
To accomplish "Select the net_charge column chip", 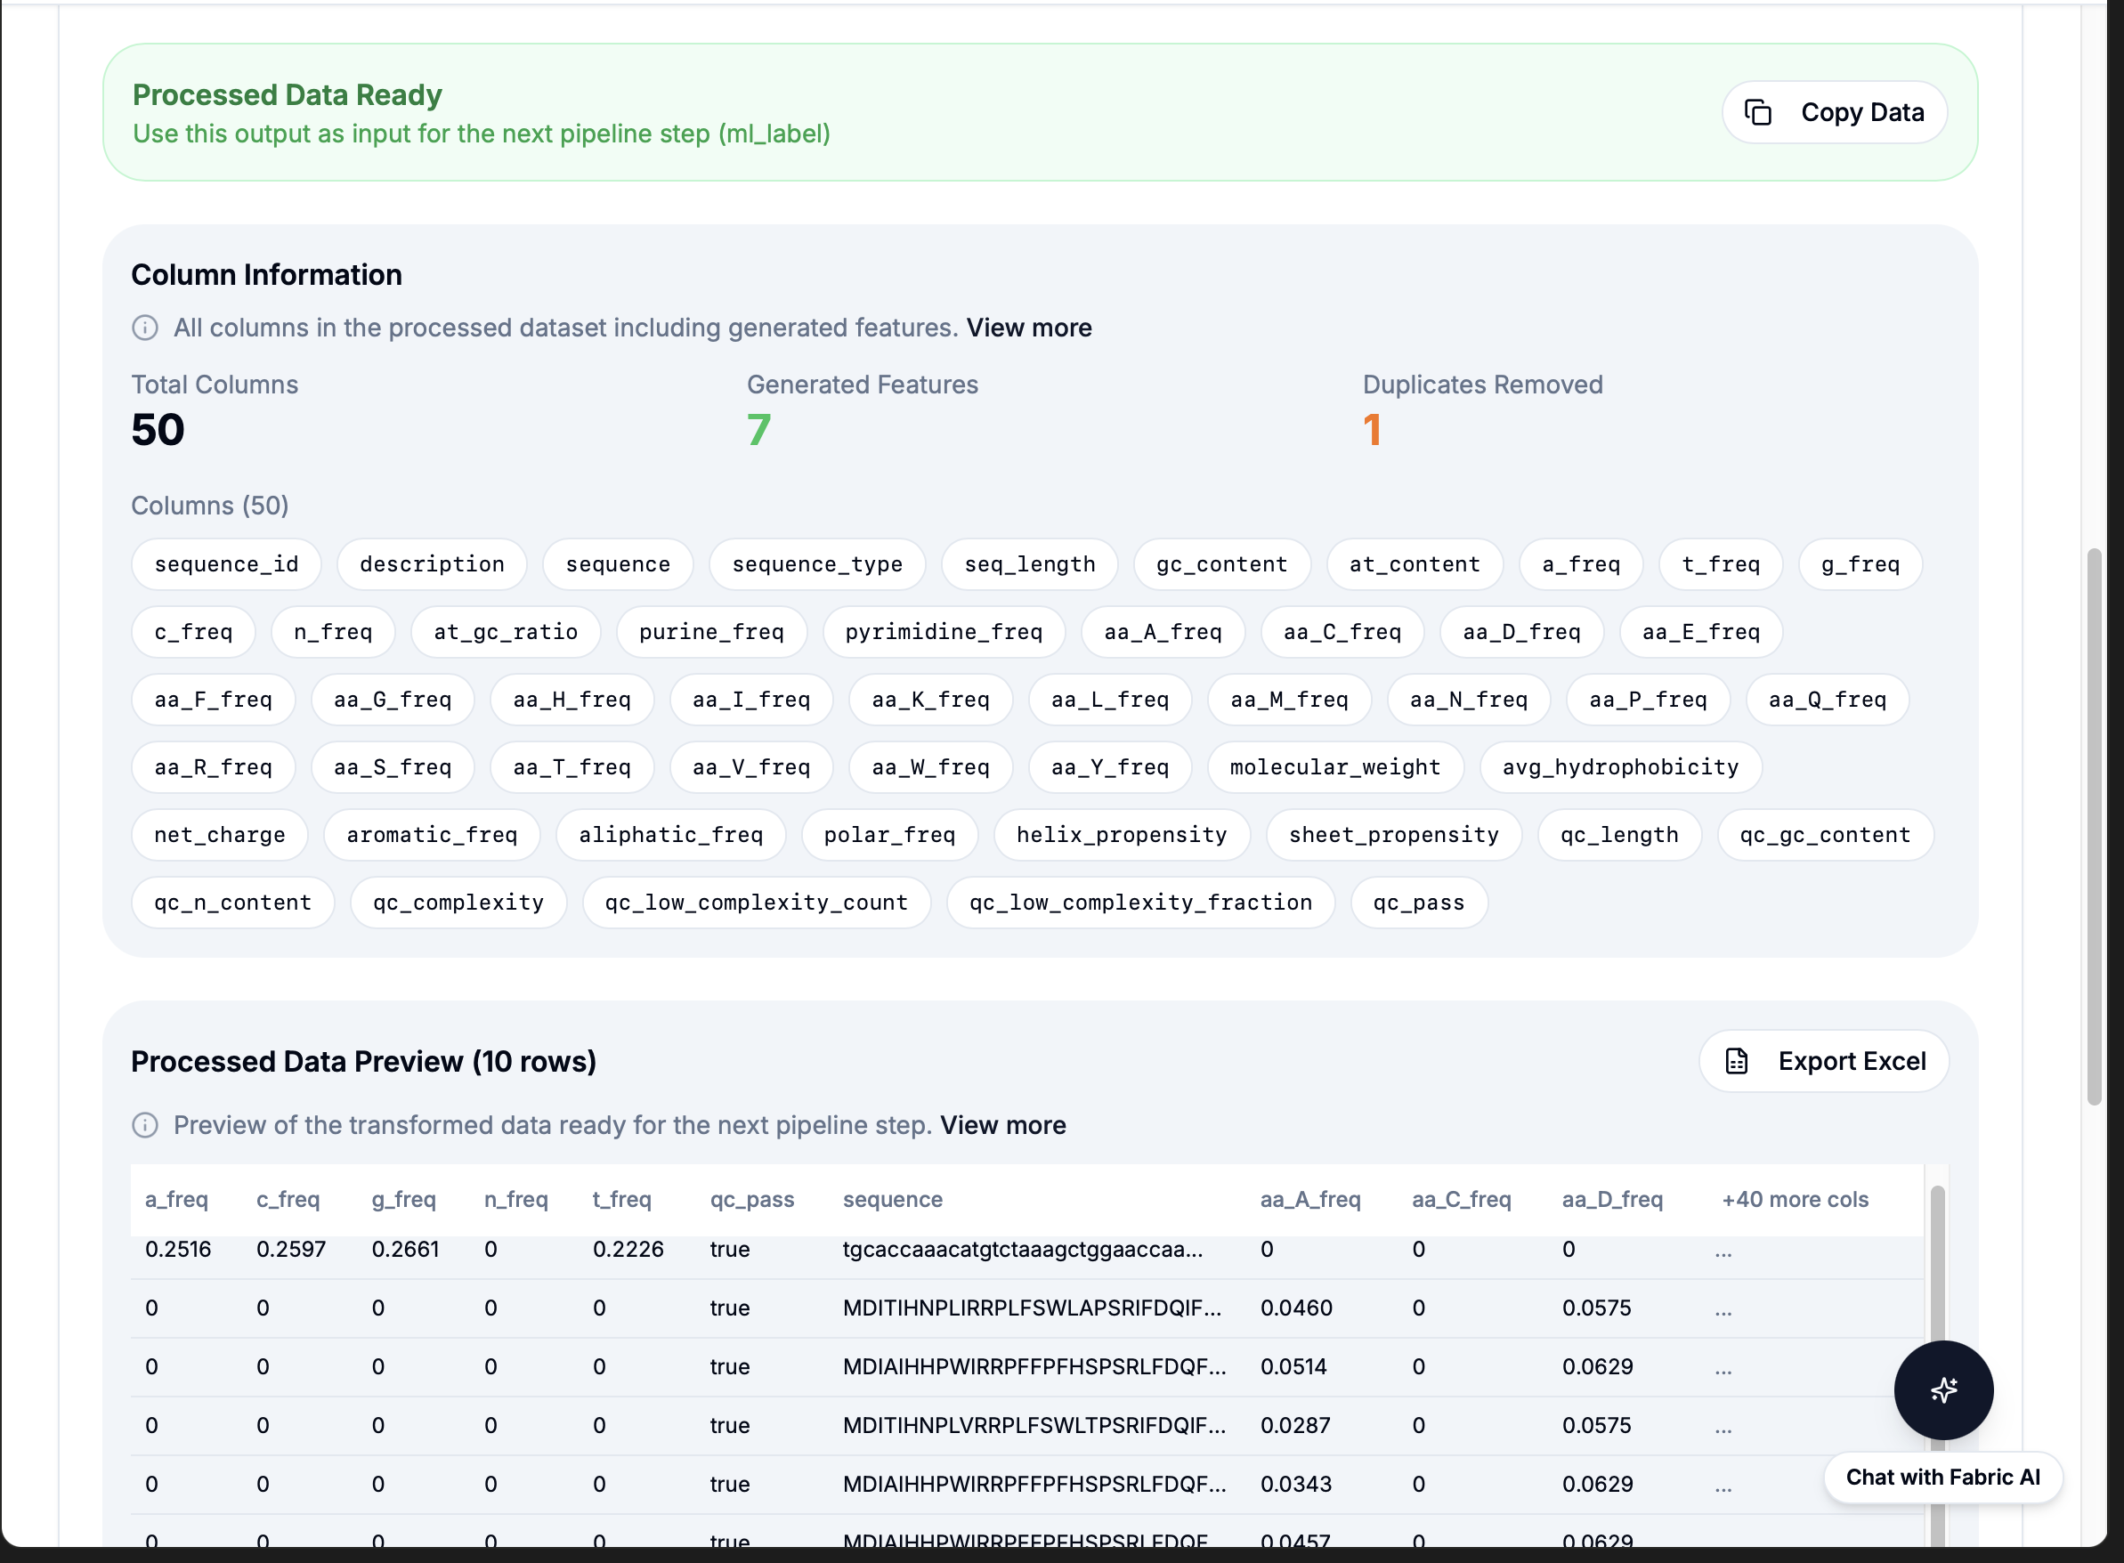I will point(220,835).
